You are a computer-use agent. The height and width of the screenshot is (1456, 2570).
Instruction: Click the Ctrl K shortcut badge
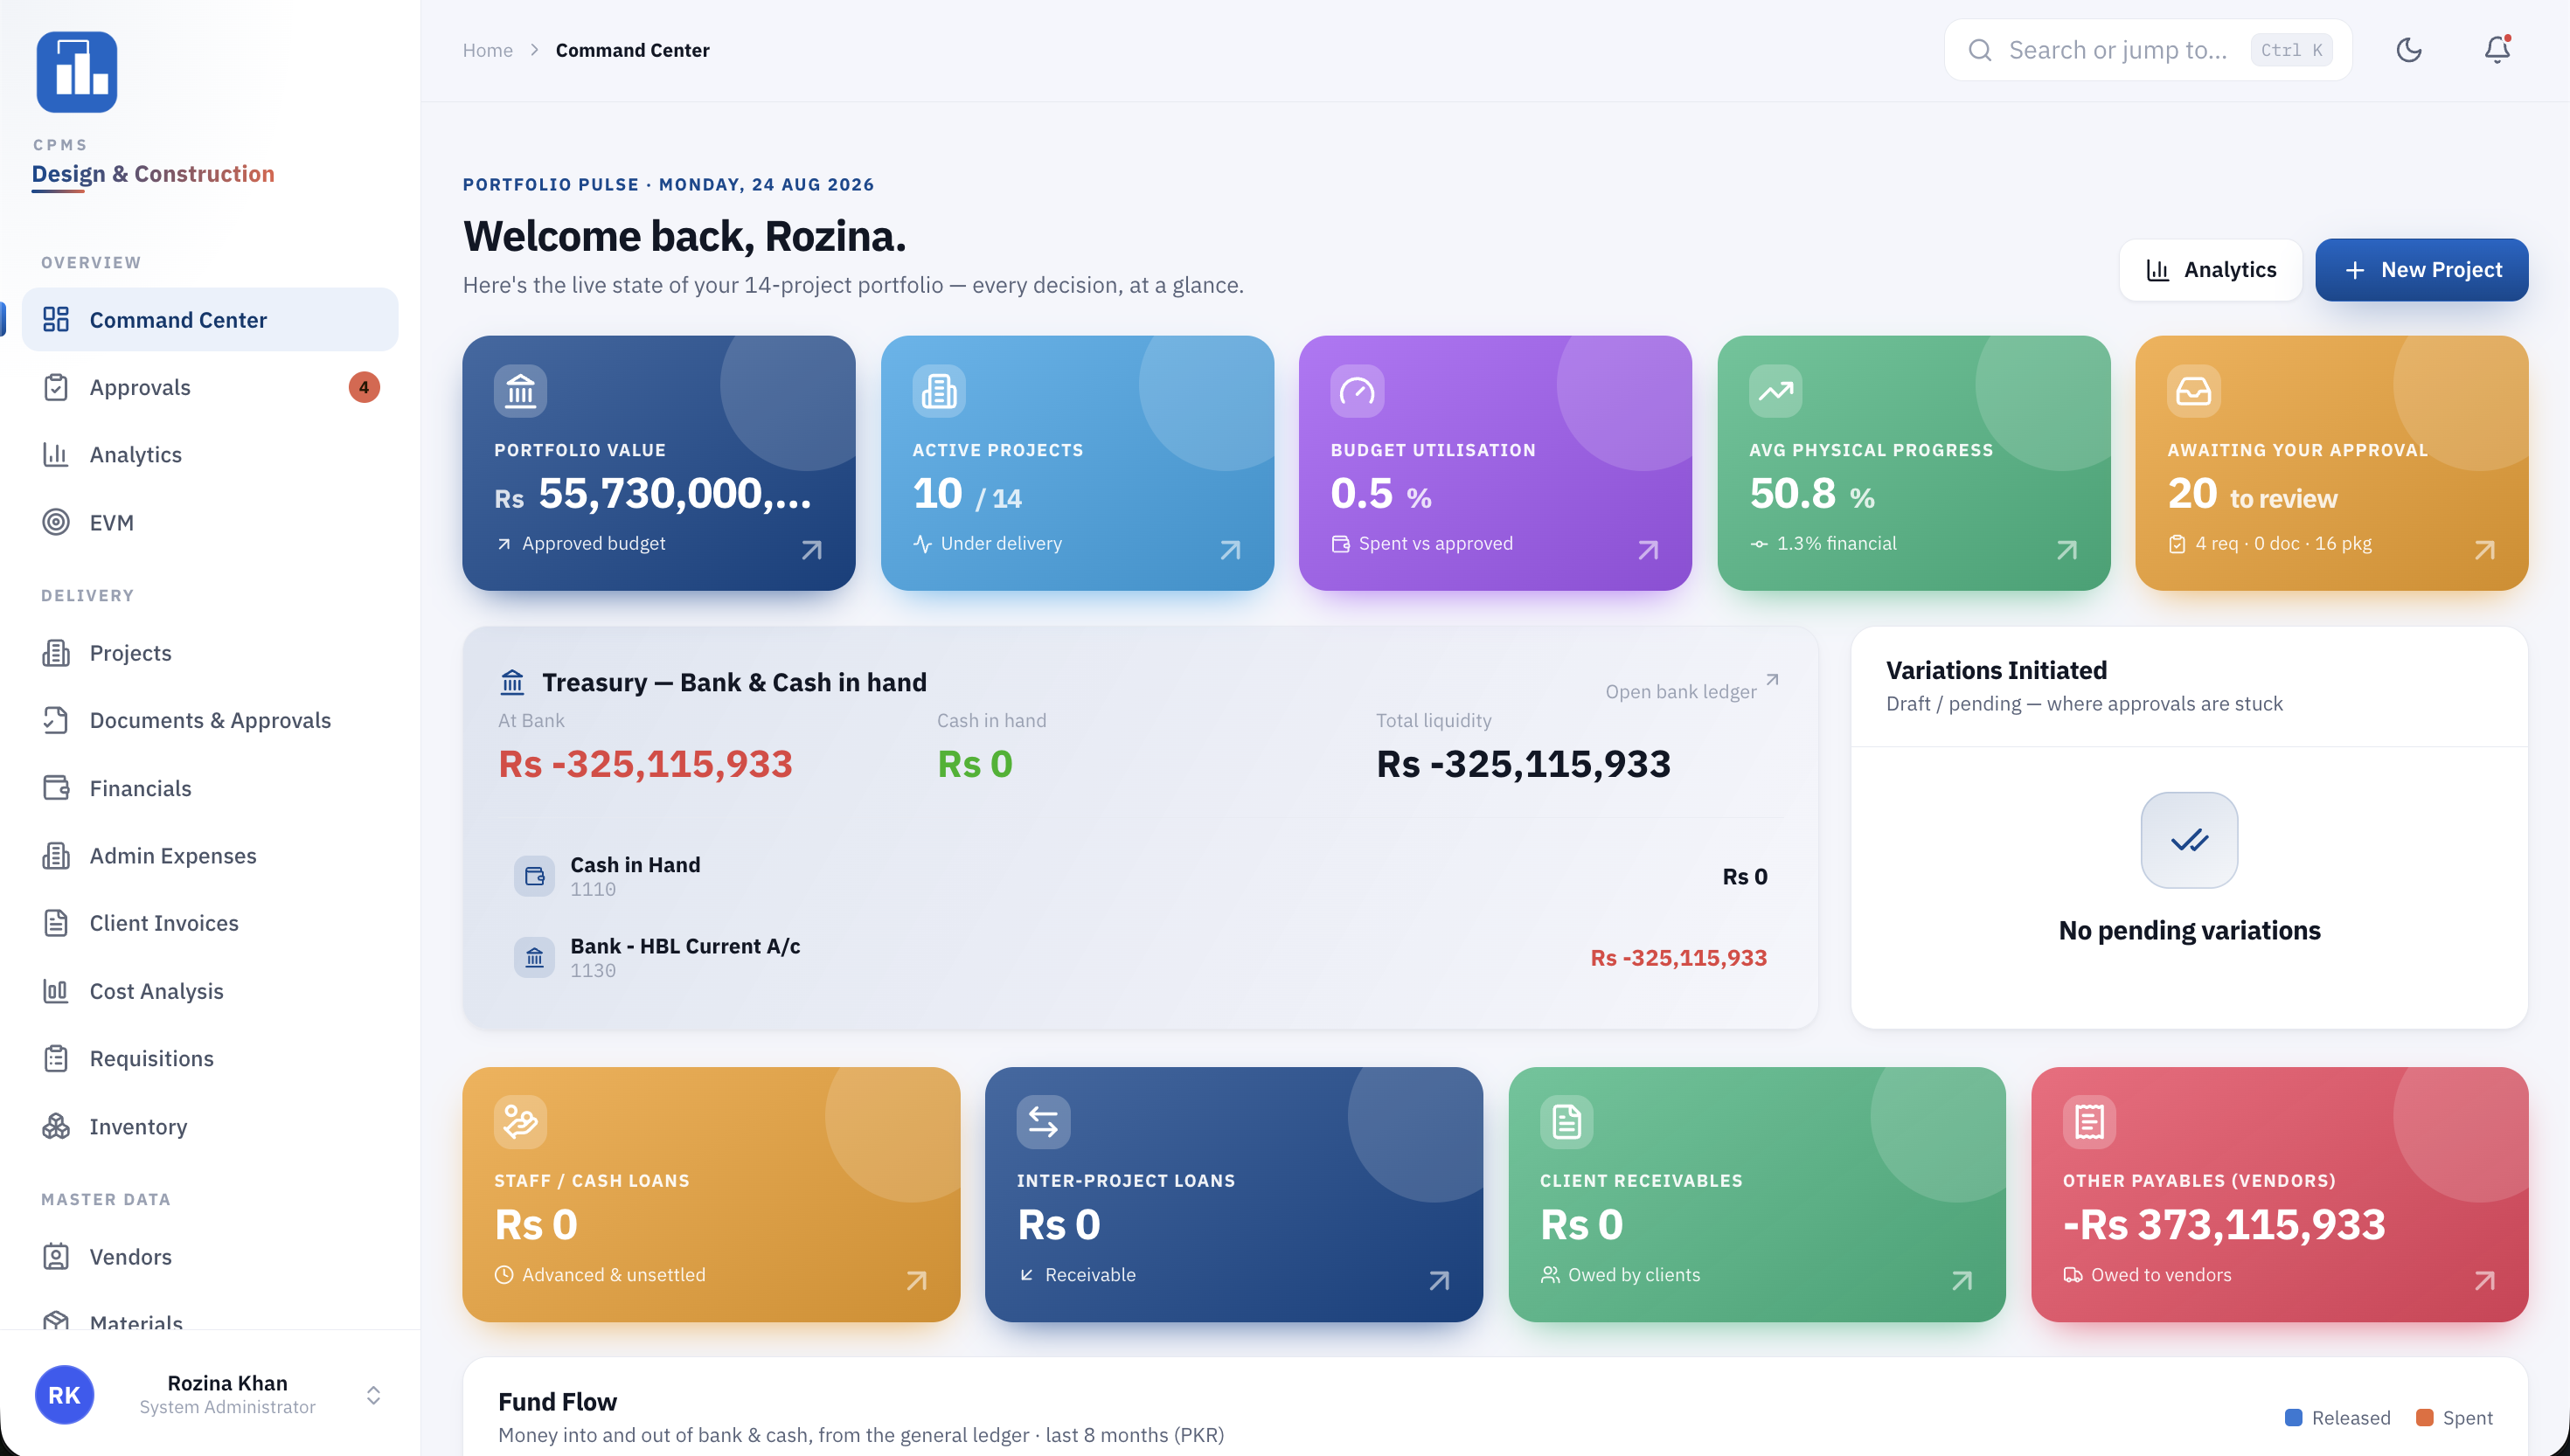point(2291,50)
